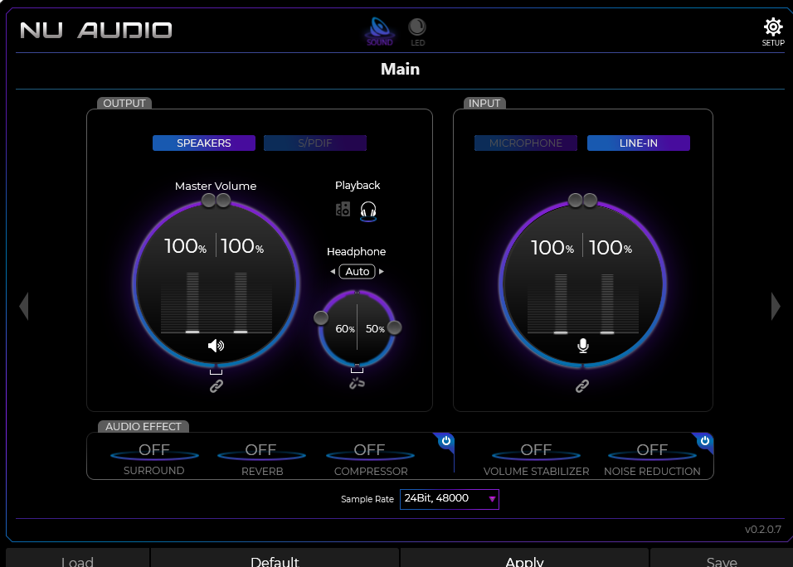Click Master Volume left 100% value

tap(186, 246)
